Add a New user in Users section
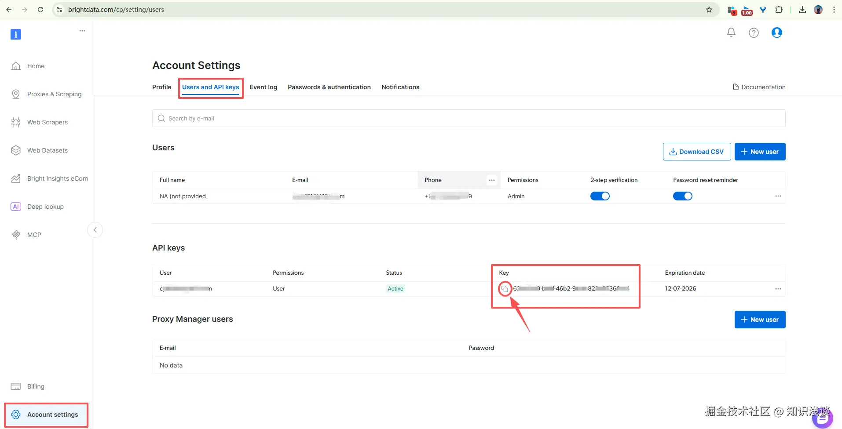This screenshot has height=429, width=842. coord(760,152)
